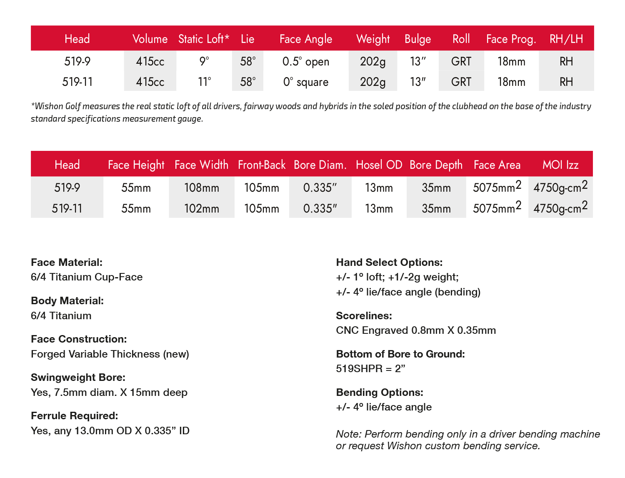
Task: Click the 'RH/LH' column header
Action: [566, 39]
